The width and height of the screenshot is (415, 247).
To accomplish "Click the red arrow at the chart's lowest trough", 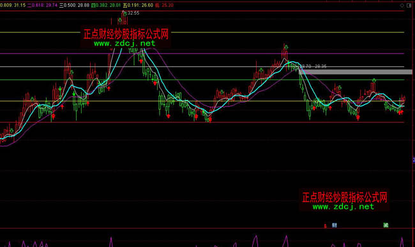I will coord(210,120).
